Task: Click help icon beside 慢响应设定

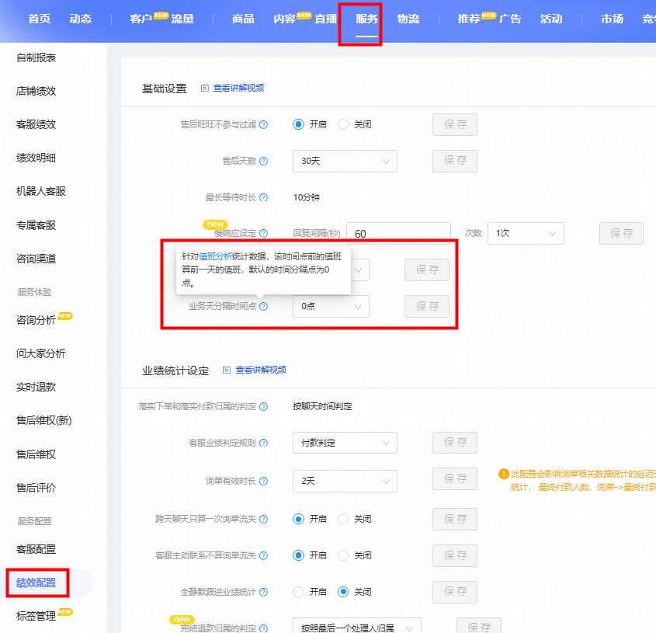Action: pyautogui.click(x=263, y=234)
